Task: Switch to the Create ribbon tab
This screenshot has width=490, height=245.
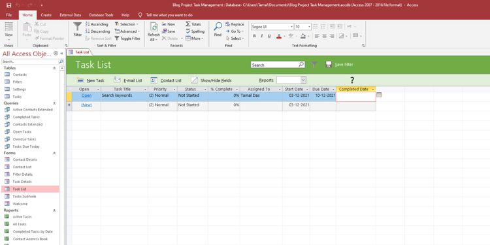Action: (x=46, y=15)
